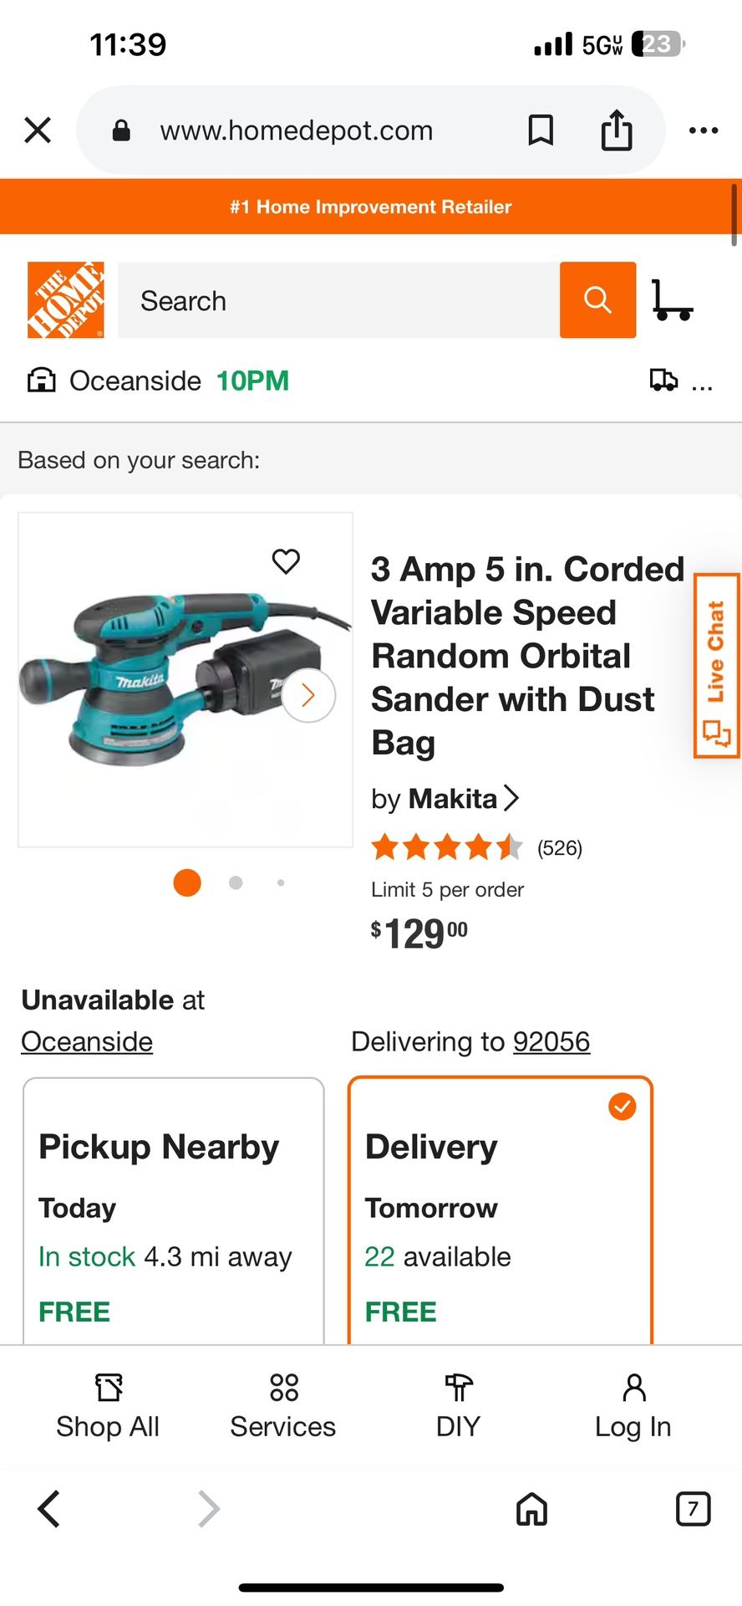Screen dimensions: 742x1606
Task: Tap the heart to favorite the sander
Action: pos(287,562)
